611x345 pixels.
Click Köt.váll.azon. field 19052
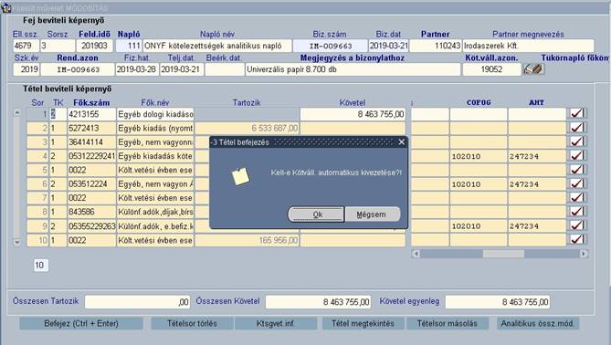(491, 69)
